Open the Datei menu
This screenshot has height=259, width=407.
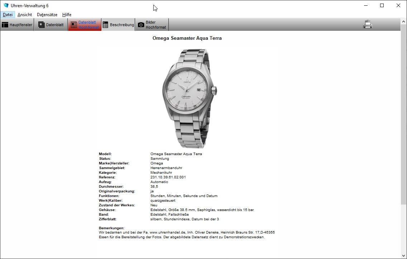[8, 15]
